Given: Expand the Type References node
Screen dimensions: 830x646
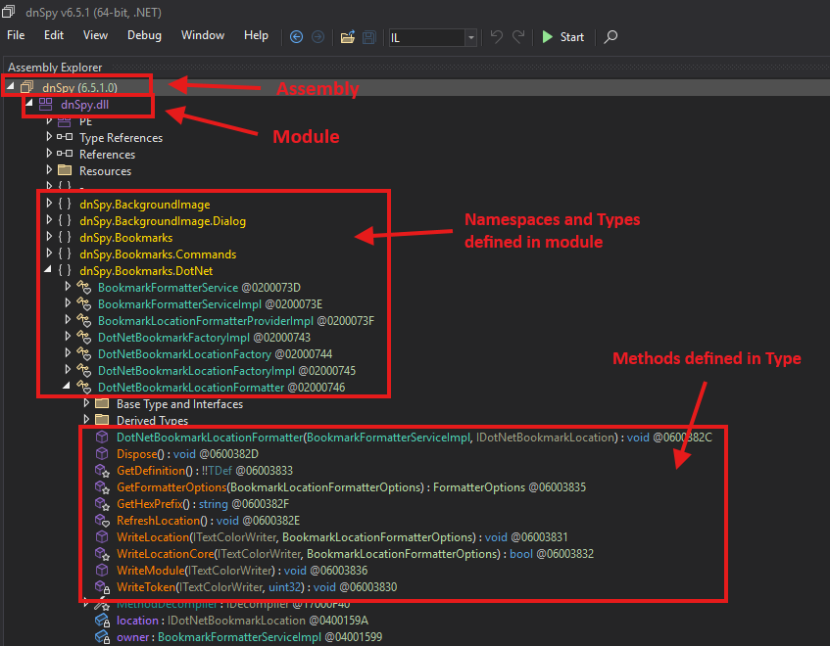Looking at the screenshot, I should pyautogui.click(x=49, y=138).
